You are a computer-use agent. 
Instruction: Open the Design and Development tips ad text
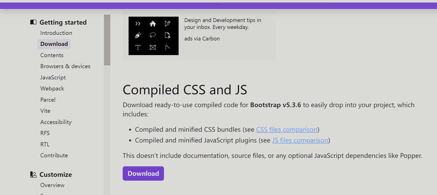(222, 24)
